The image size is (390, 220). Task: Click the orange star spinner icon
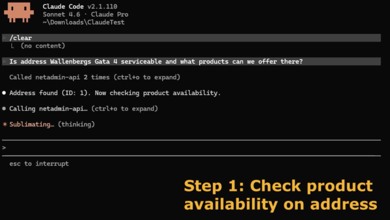(5, 124)
